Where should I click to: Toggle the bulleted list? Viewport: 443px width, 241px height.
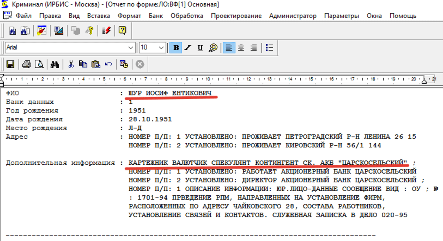tap(269, 48)
